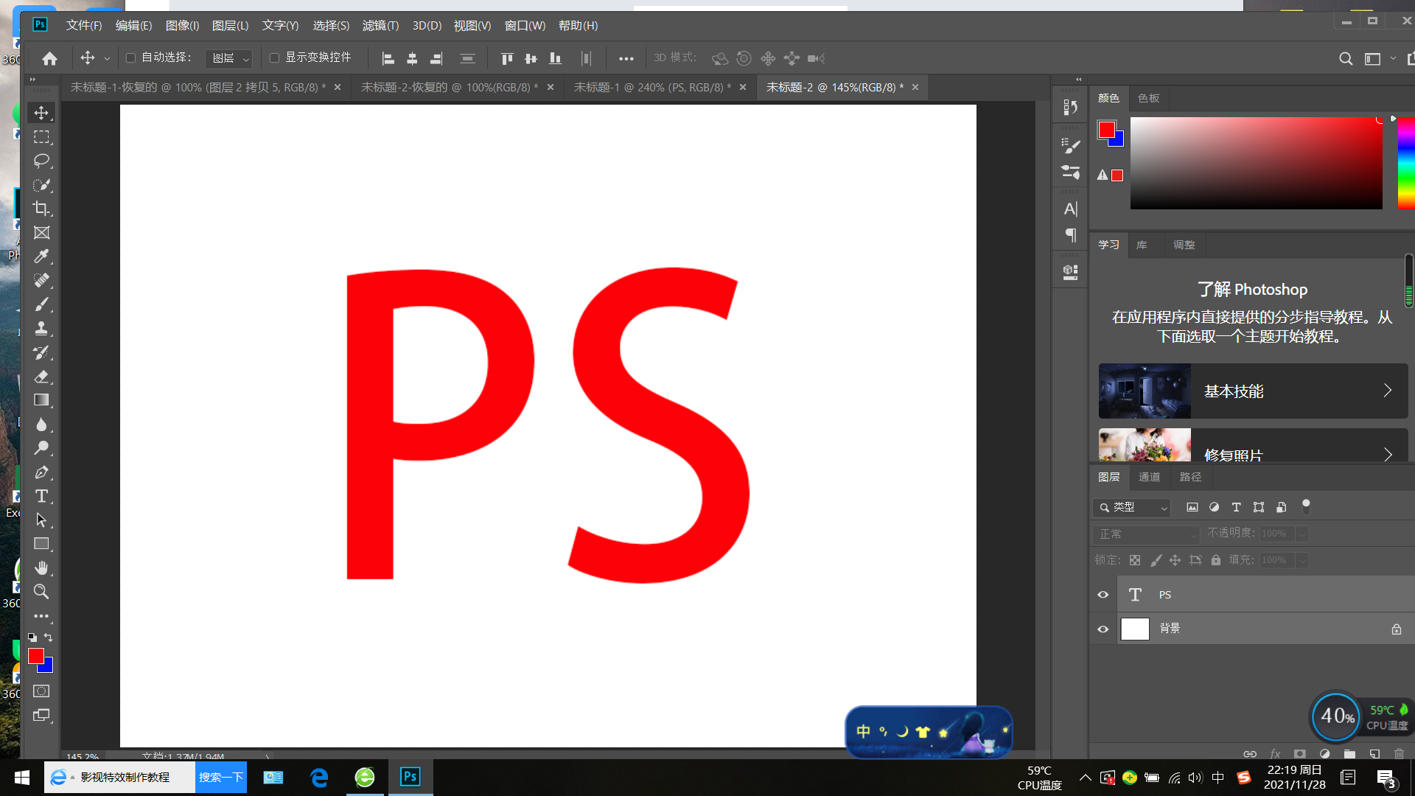Screen dimensions: 1415x796
Task: Toggle visibility of Background layer
Action: tap(1102, 629)
